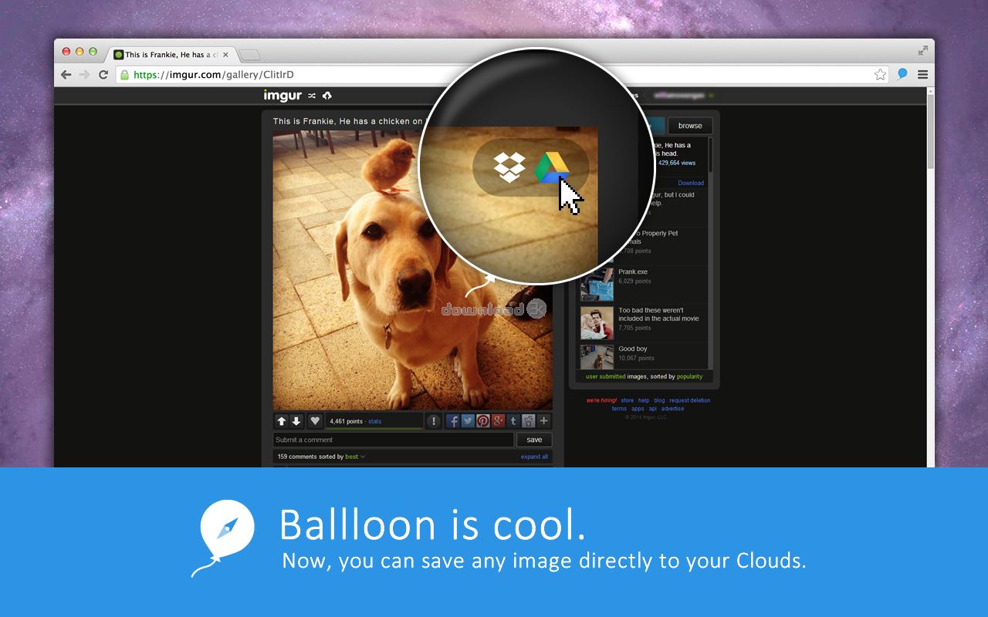The width and height of the screenshot is (988, 617).
Task: Click the main dog and chick image
Action: coord(412,270)
